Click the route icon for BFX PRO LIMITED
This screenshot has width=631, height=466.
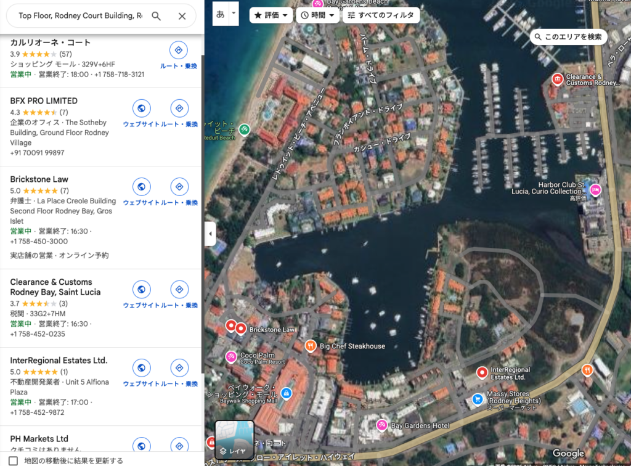(179, 108)
